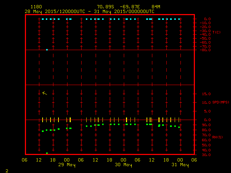
Task: Click the -10.0 temperature tick label
Action: (x=205, y=23)
